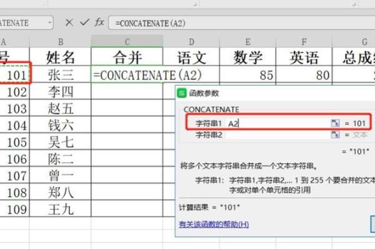
Task: Click the 字符串2 input field
Action: click(278, 135)
